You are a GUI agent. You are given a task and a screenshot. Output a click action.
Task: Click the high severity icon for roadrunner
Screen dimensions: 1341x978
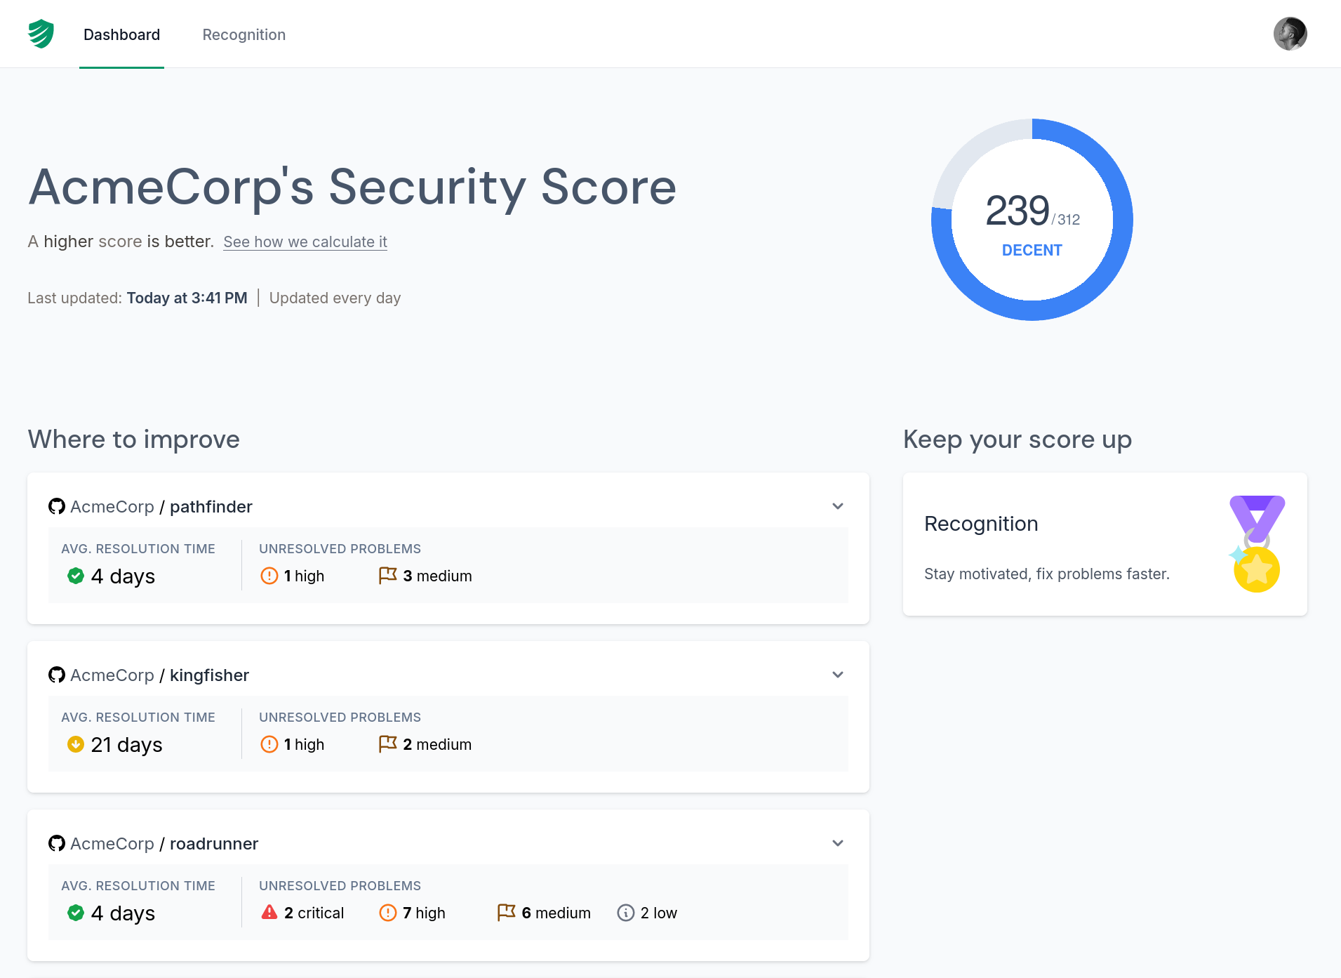(x=388, y=912)
